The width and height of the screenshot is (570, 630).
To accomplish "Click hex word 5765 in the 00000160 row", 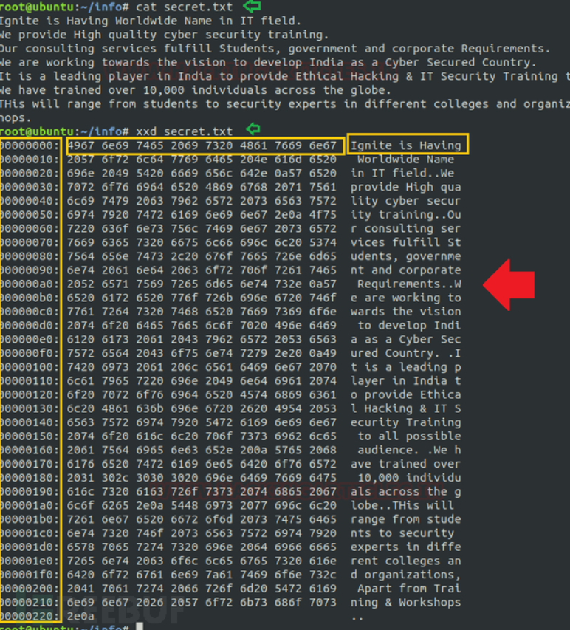I will coord(288,450).
